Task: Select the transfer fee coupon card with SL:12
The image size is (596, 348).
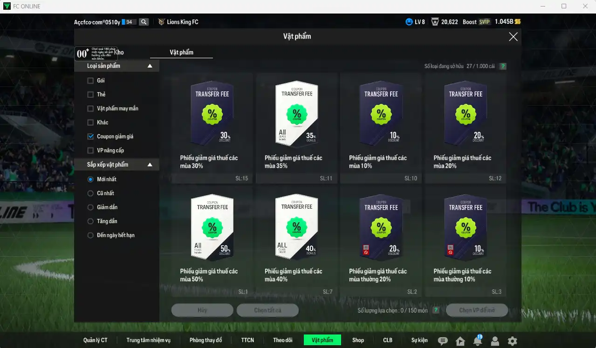Action: [x=465, y=128]
